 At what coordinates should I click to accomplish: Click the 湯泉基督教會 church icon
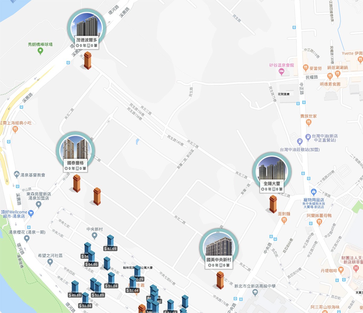(17, 174)
